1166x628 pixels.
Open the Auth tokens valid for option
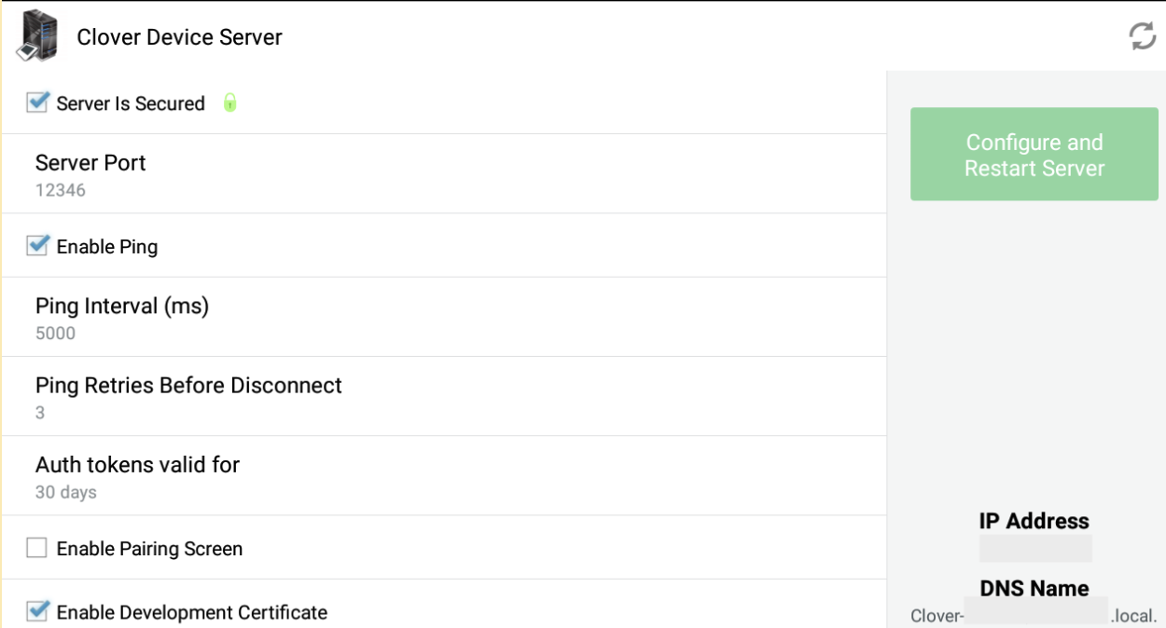(x=444, y=475)
